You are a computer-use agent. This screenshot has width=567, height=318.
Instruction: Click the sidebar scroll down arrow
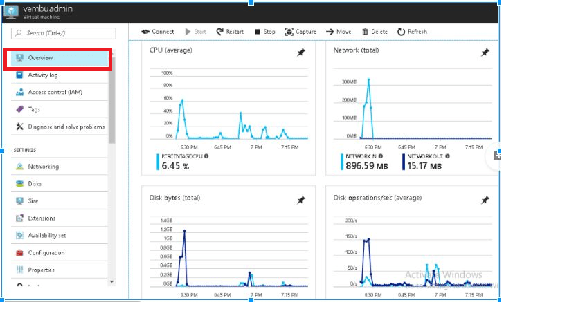(x=111, y=282)
